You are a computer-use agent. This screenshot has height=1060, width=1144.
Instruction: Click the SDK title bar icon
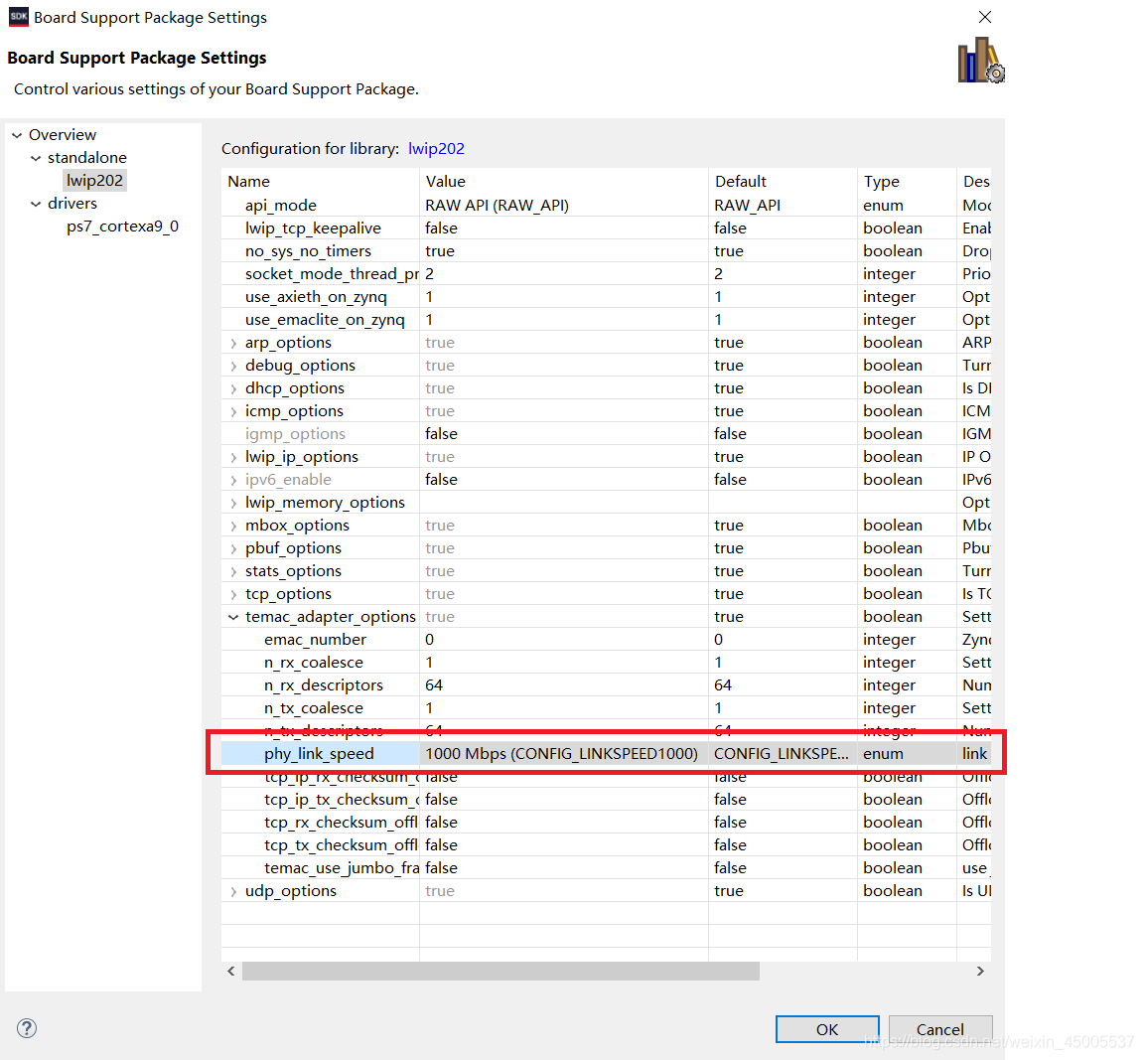click(x=18, y=17)
